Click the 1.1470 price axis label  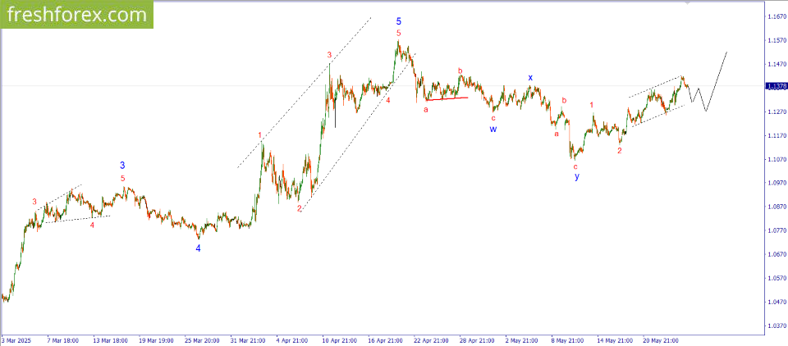777,64
